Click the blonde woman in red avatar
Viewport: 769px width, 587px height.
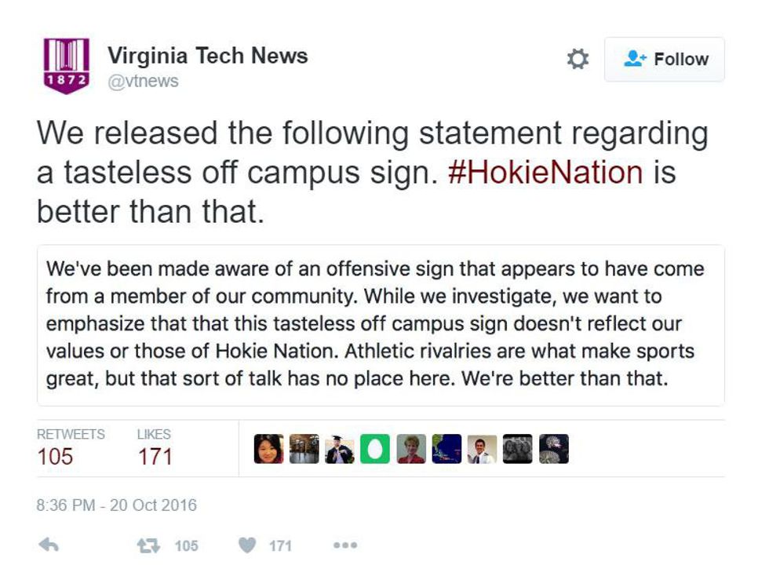tap(411, 449)
